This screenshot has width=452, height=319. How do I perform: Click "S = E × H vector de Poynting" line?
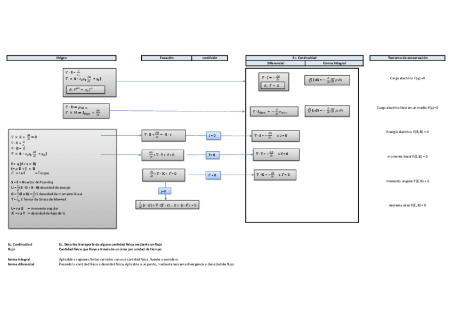33,182
